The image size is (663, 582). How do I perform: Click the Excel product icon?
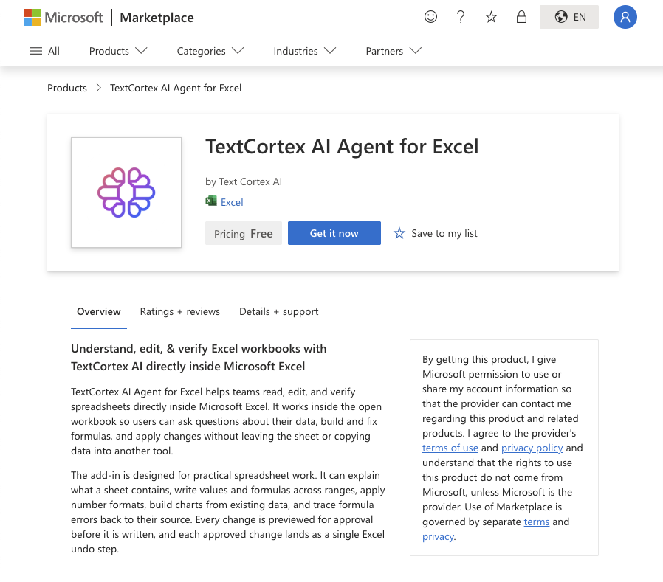[211, 201]
